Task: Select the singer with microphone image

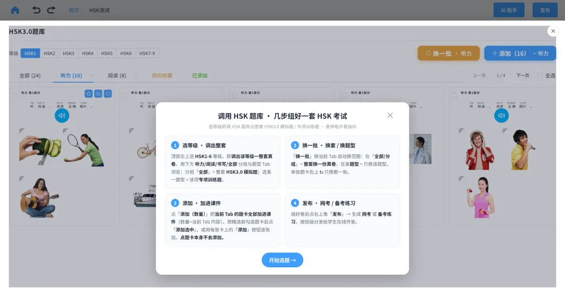Action: (523, 150)
